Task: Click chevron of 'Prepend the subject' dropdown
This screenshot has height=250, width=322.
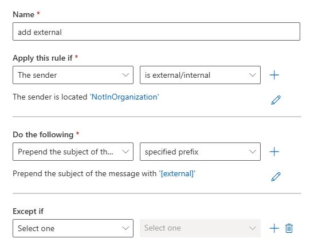Action: [x=125, y=152]
